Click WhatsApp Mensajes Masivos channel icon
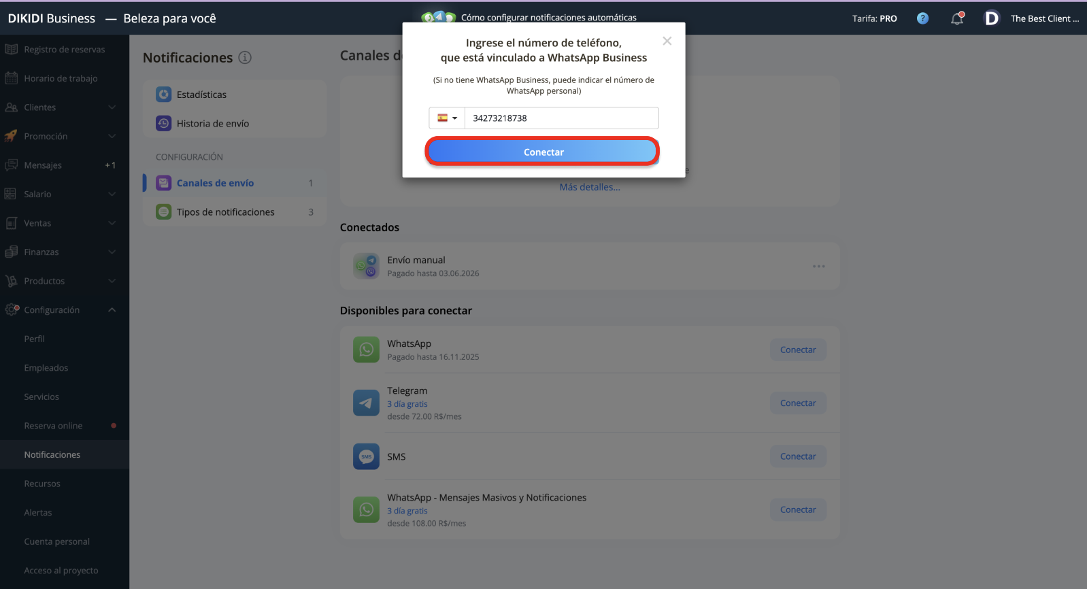 pyautogui.click(x=366, y=509)
